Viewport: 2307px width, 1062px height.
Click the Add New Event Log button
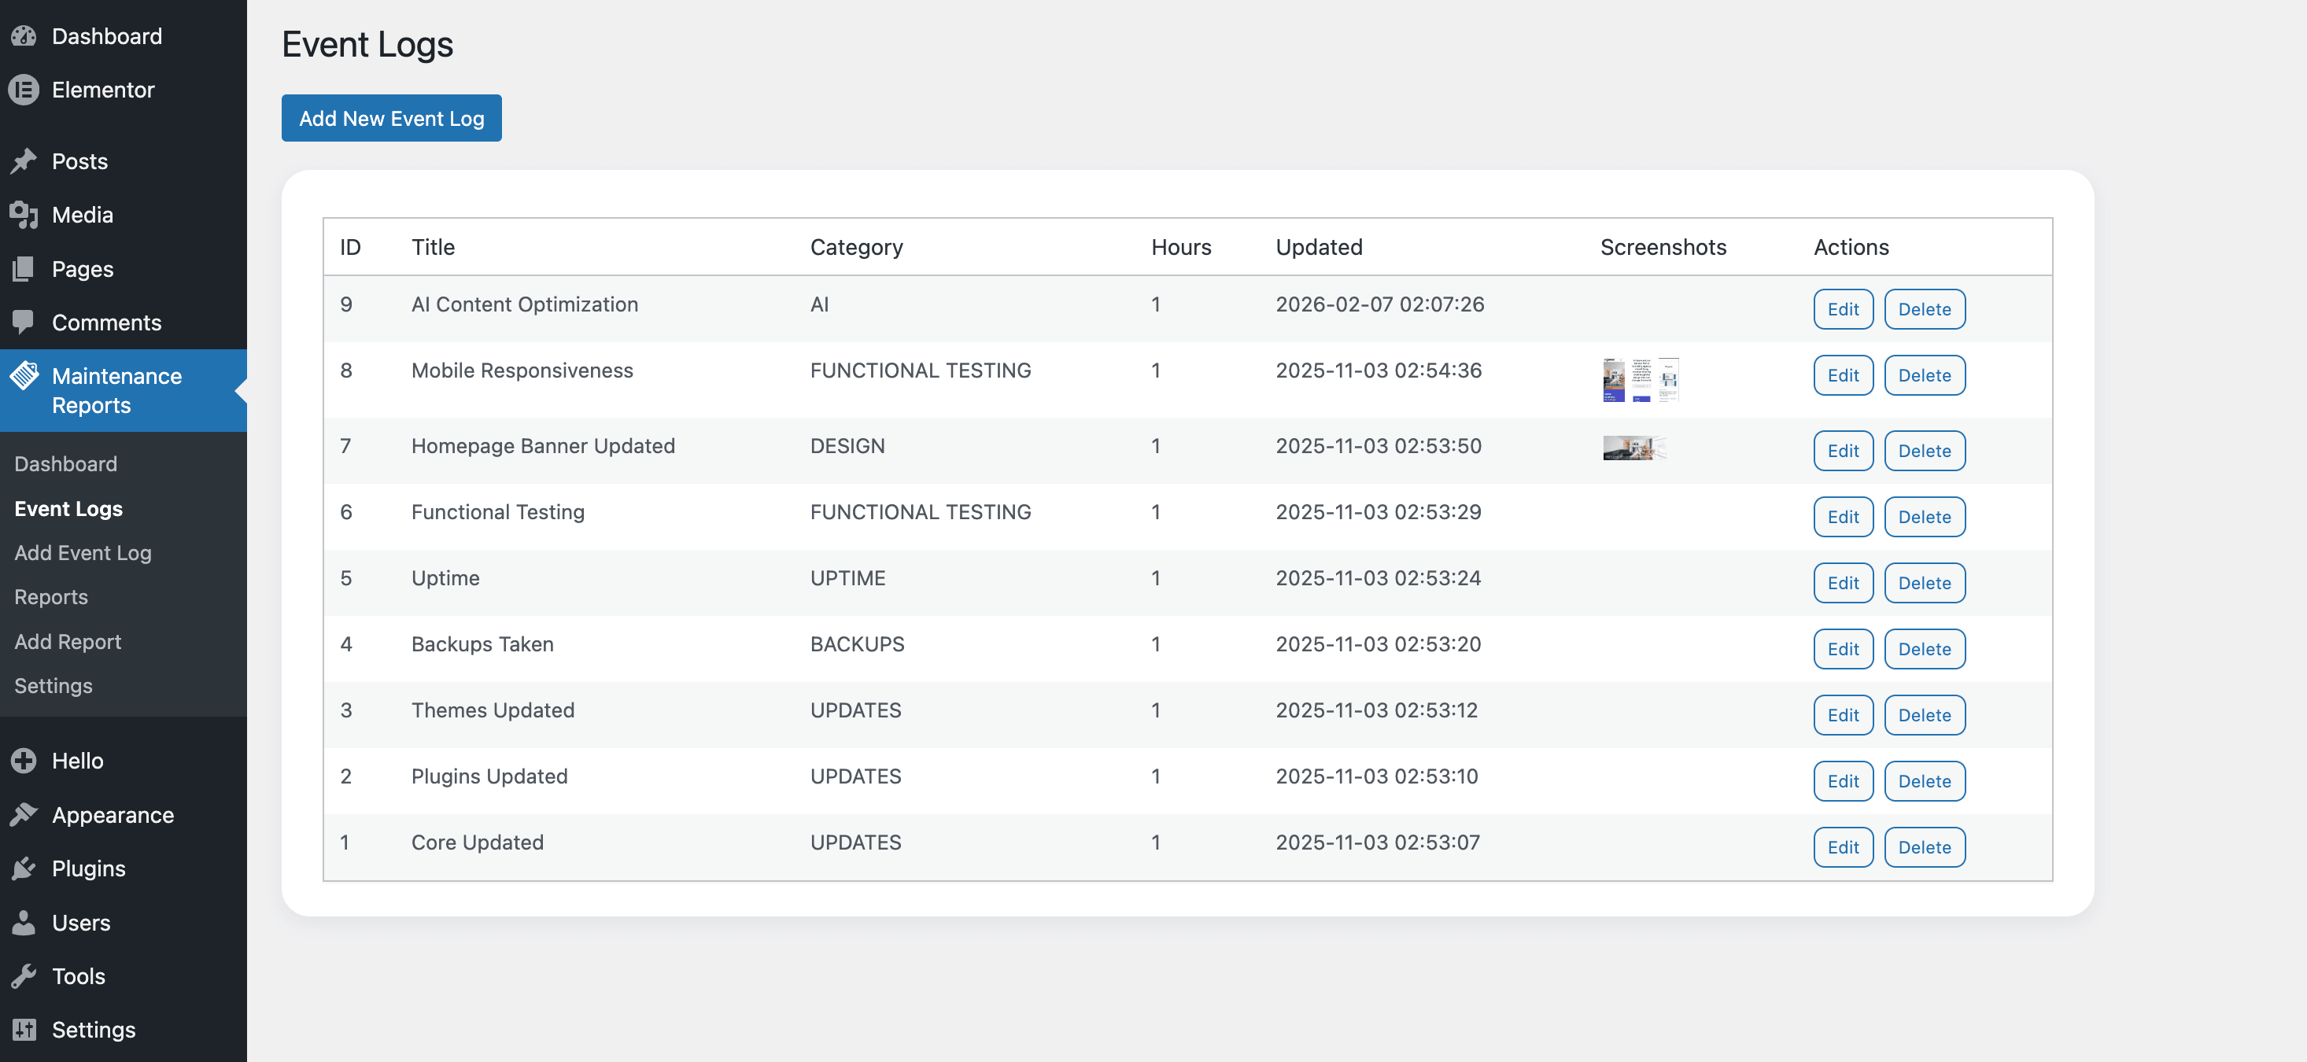(391, 118)
